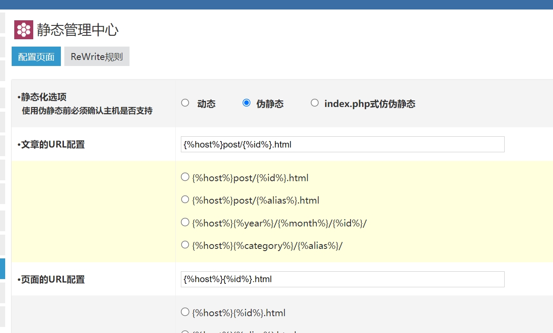Click the 使用伪静态前必须确认主机是否支持 hint

87,111
